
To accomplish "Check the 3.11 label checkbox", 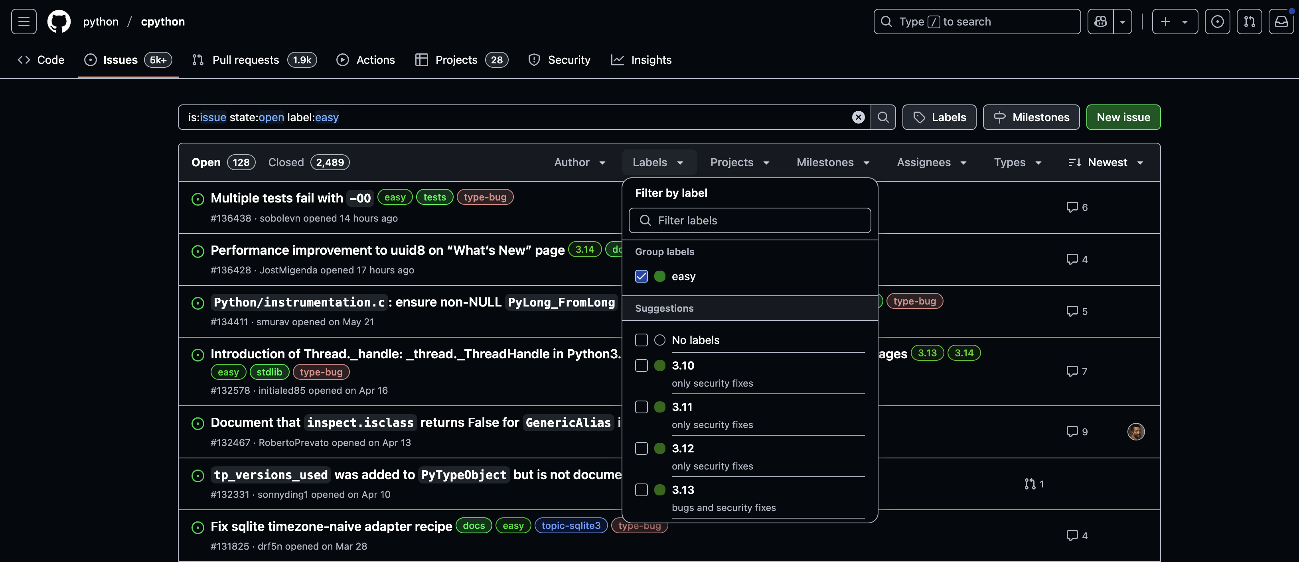I will [x=642, y=407].
